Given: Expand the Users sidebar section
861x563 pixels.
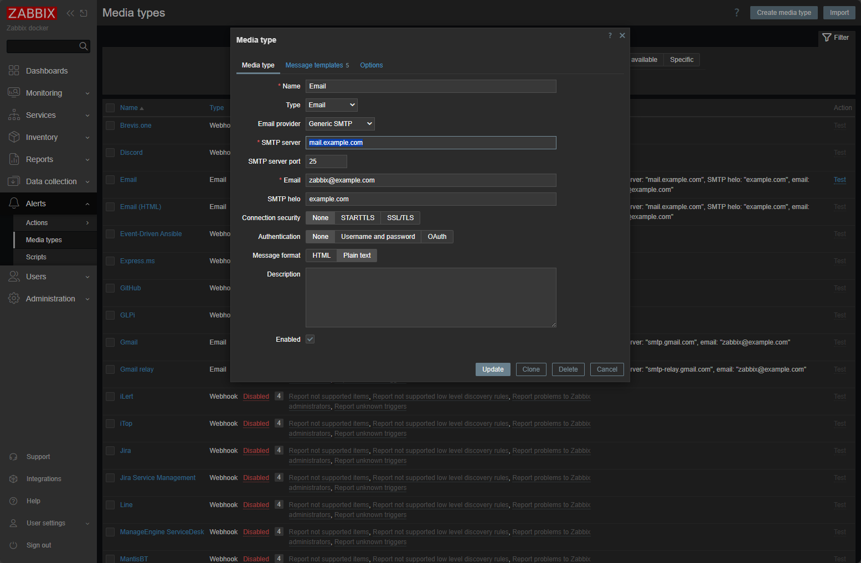Looking at the screenshot, I should (x=35, y=277).
